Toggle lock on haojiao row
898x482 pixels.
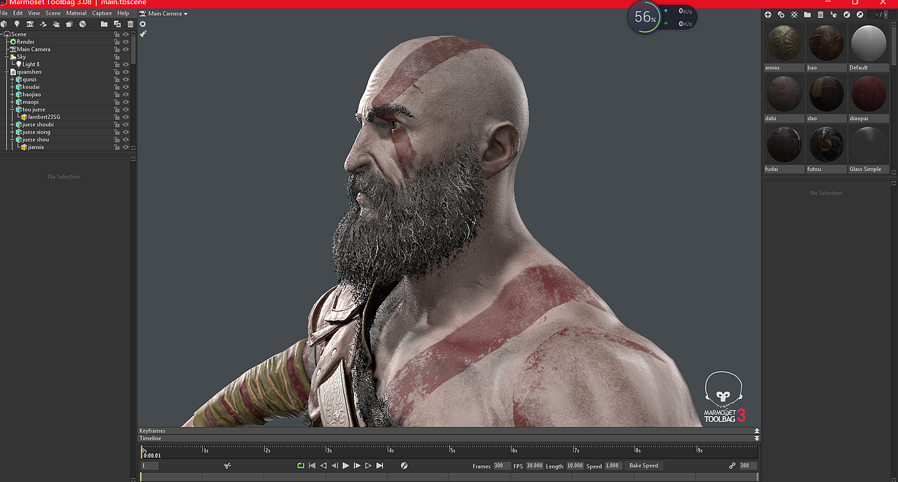[x=117, y=95]
